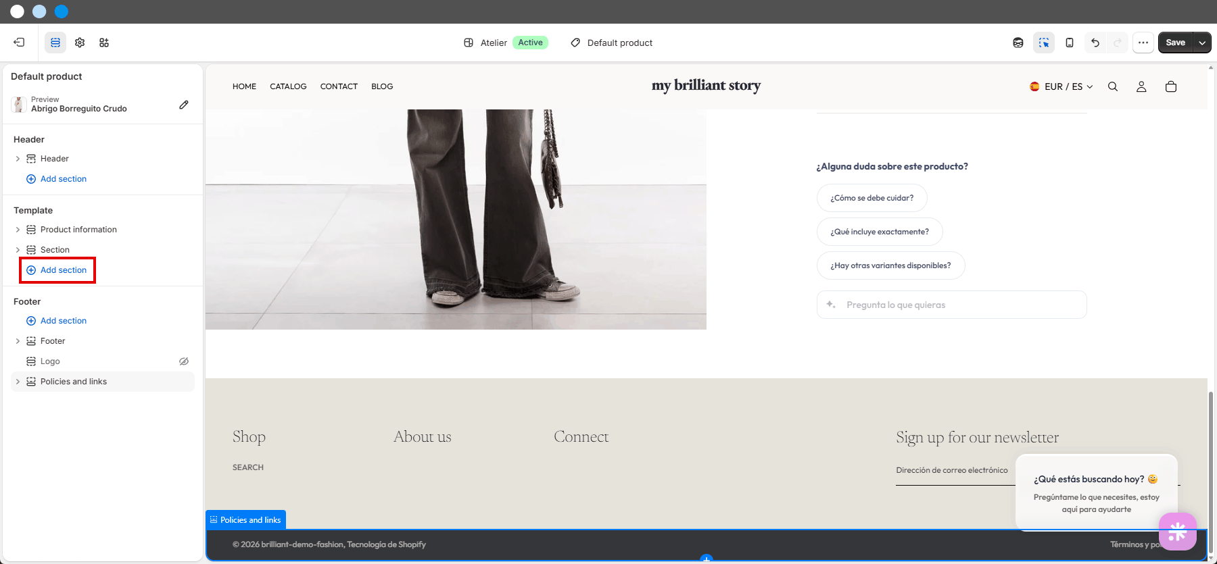Toggle the inspector selection tool icon
The width and height of the screenshot is (1217, 564).
pos(1044,43)
